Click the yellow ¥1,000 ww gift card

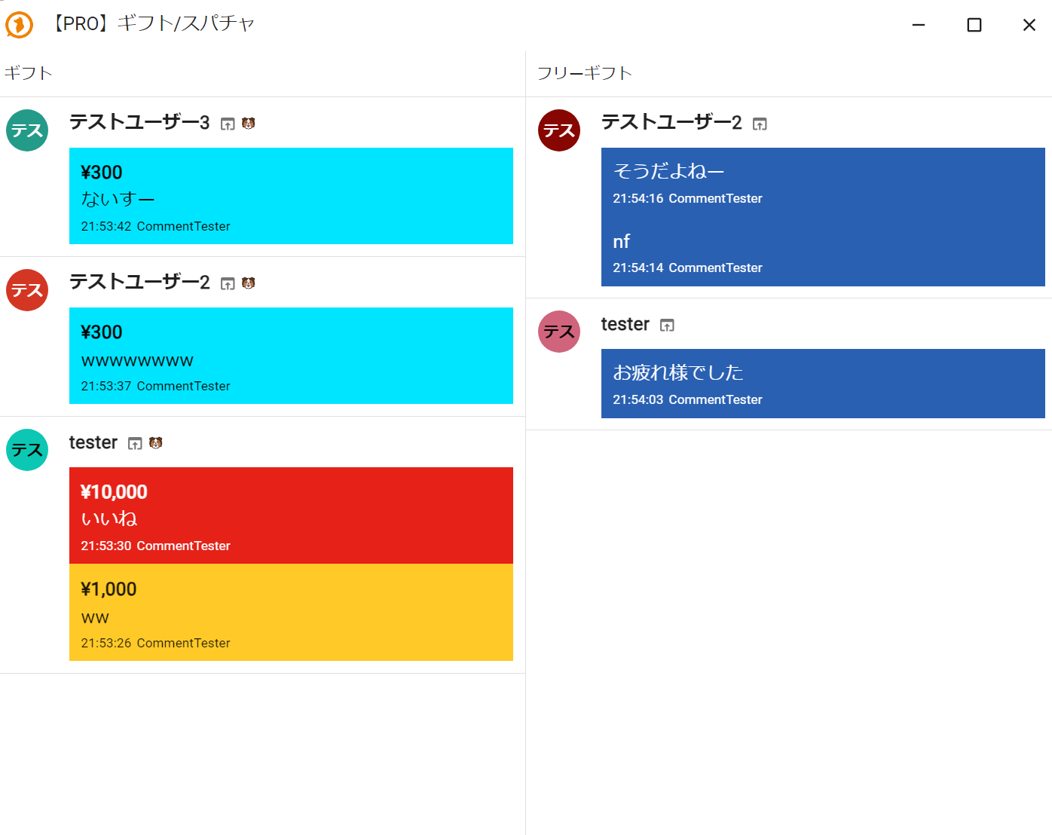pyautogui.click(x=291, y=613)
